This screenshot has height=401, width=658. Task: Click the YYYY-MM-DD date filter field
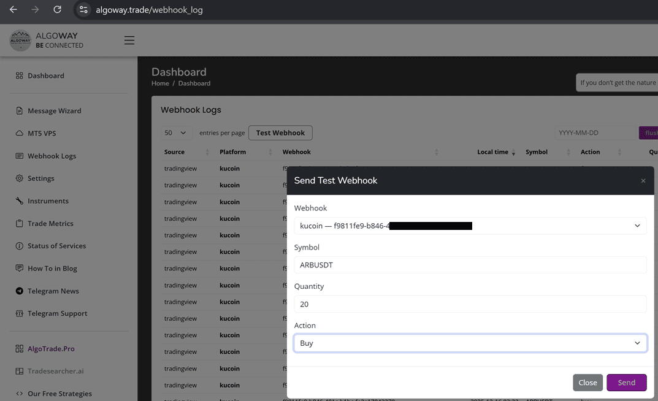tap(595, 132)
